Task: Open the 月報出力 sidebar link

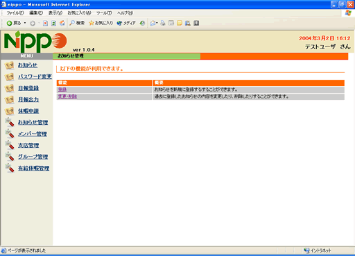Action: coord(28,99)
